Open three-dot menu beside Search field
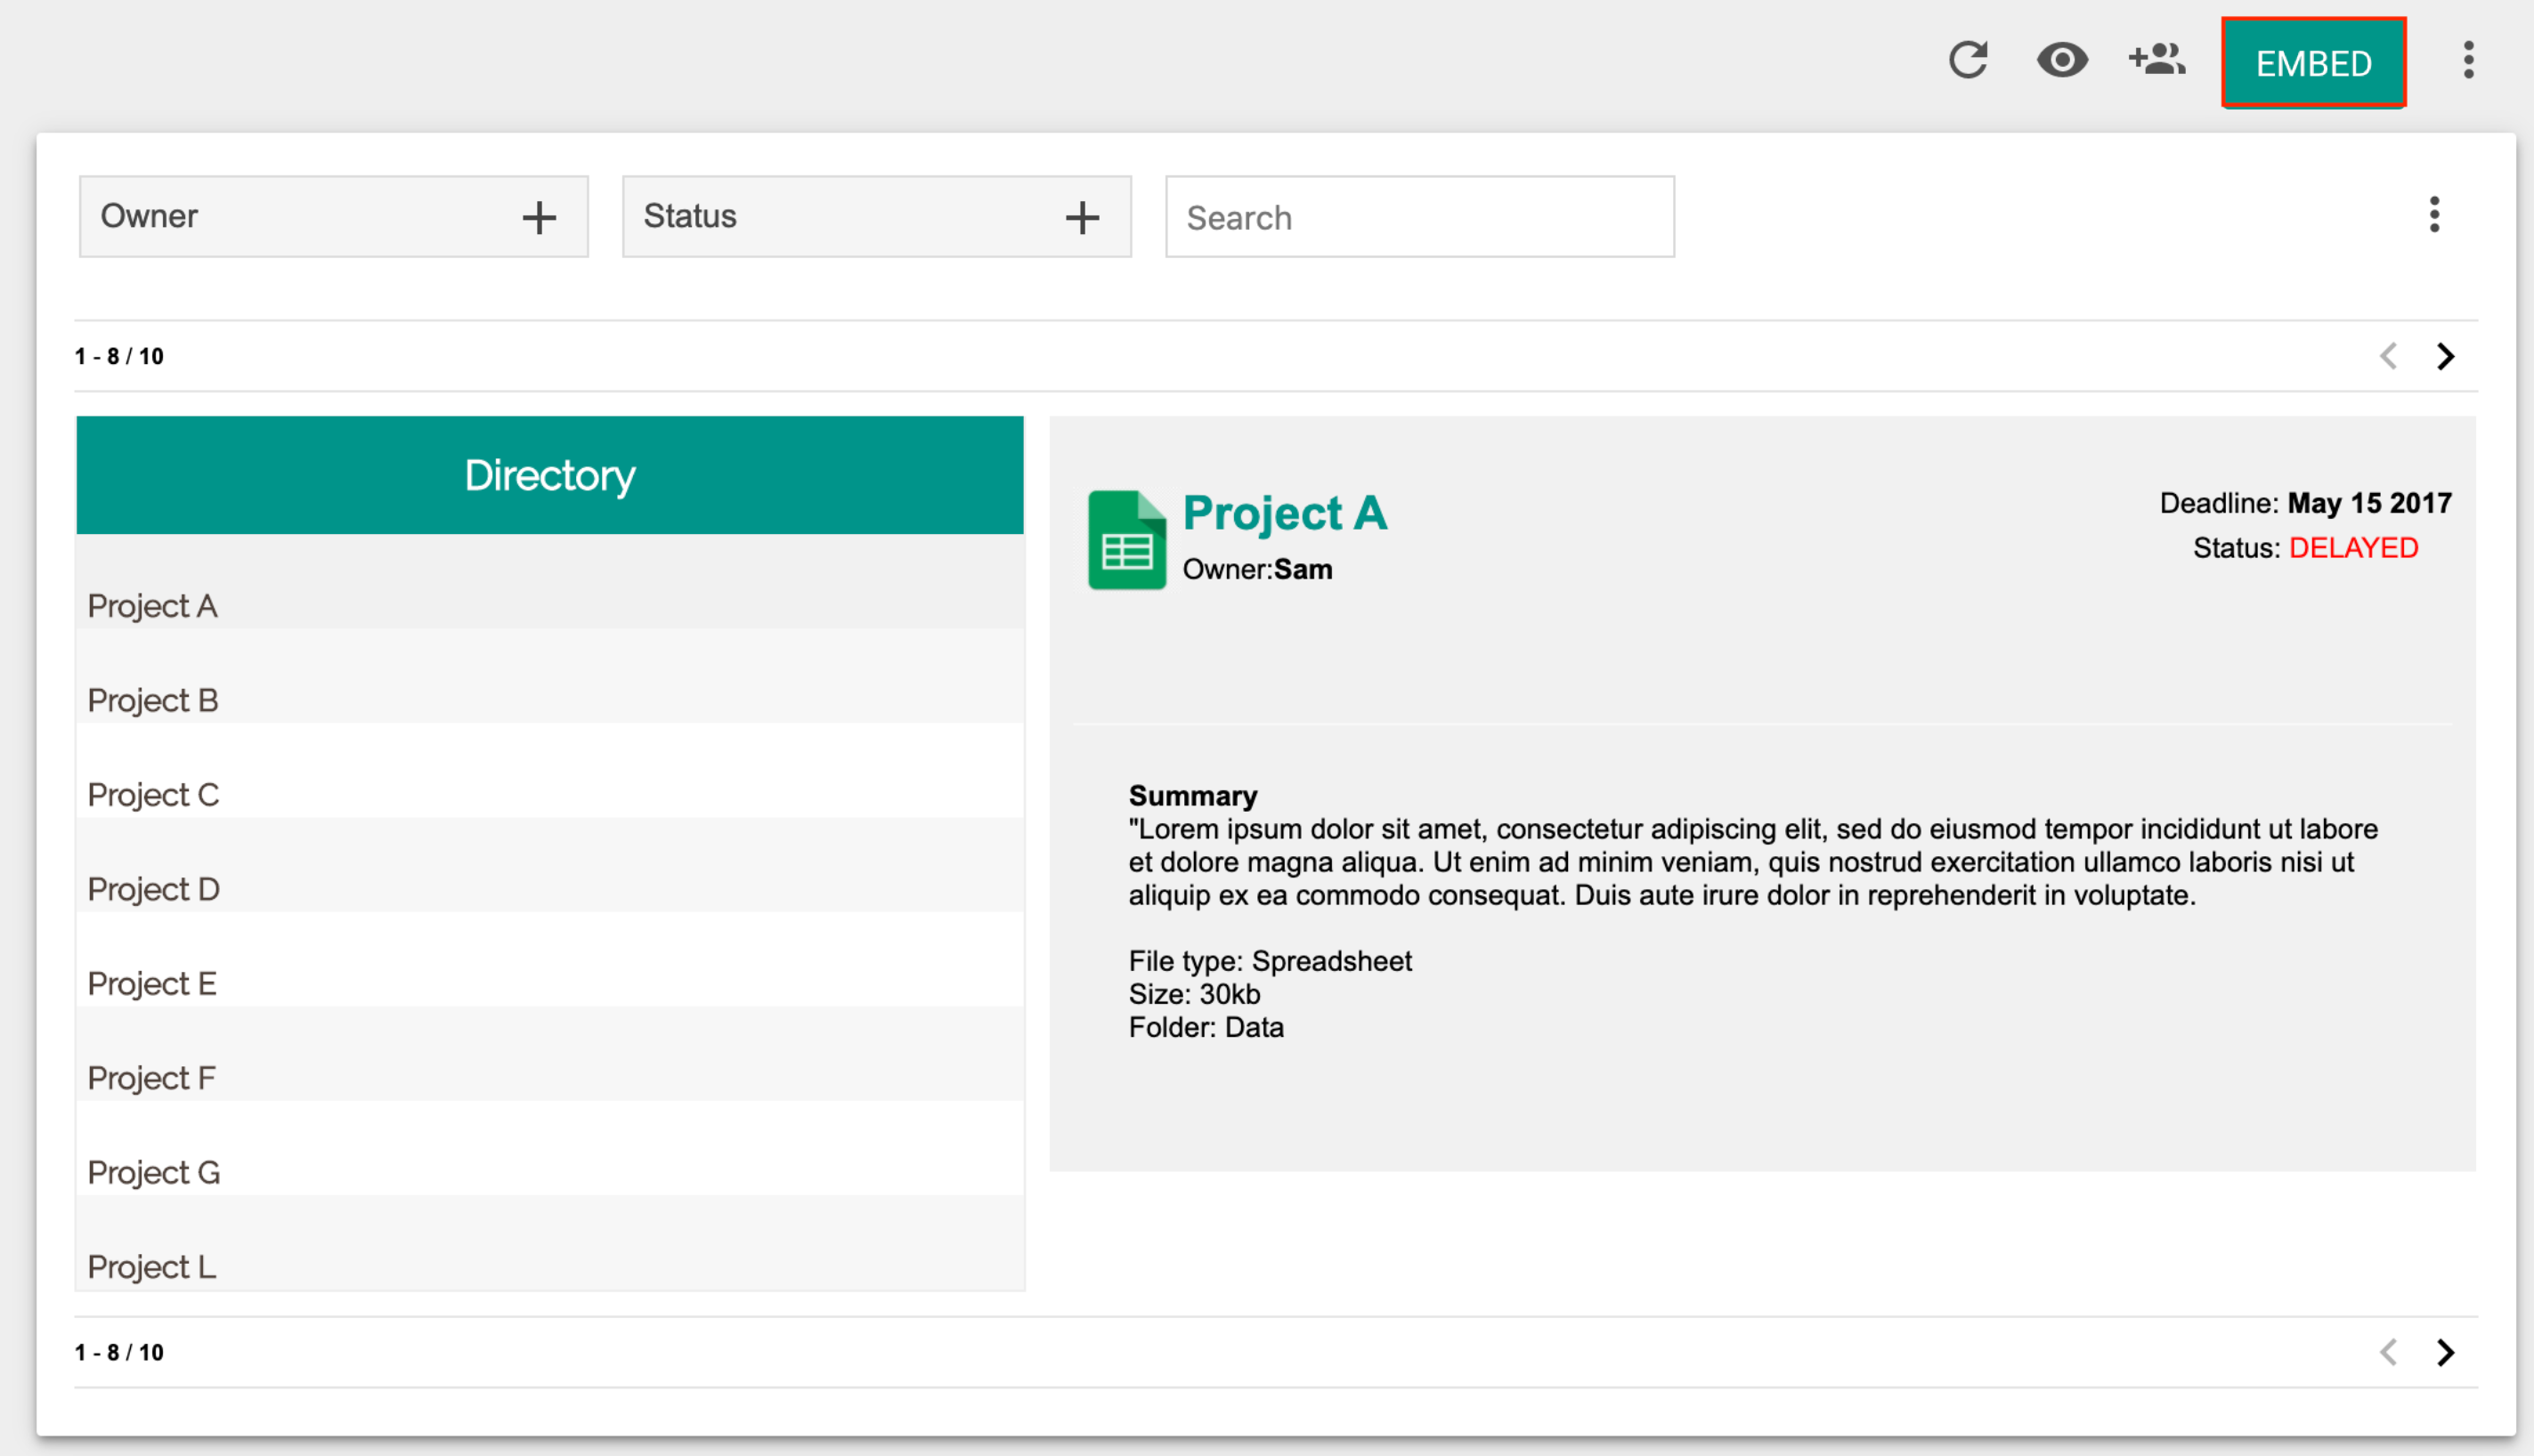Screen dimensions: 2534x1456 [x=2434, y=215]
